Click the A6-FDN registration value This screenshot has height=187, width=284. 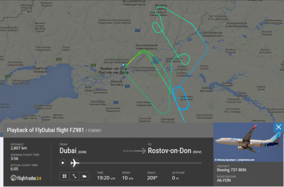[224, 180]
